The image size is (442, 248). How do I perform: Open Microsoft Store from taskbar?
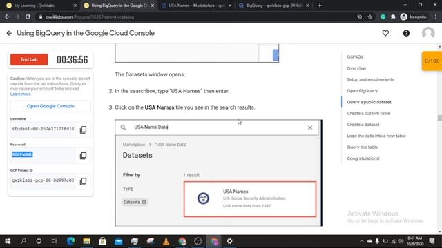click(102, 241)
